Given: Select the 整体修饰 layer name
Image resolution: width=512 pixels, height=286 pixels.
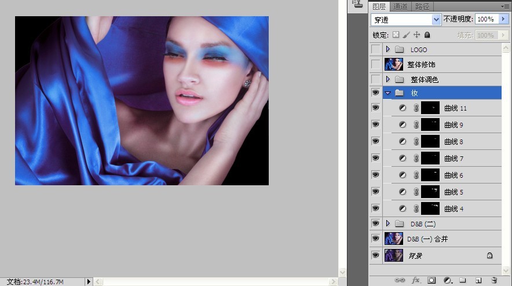Looking at the screenshot, I should [421, 65].
